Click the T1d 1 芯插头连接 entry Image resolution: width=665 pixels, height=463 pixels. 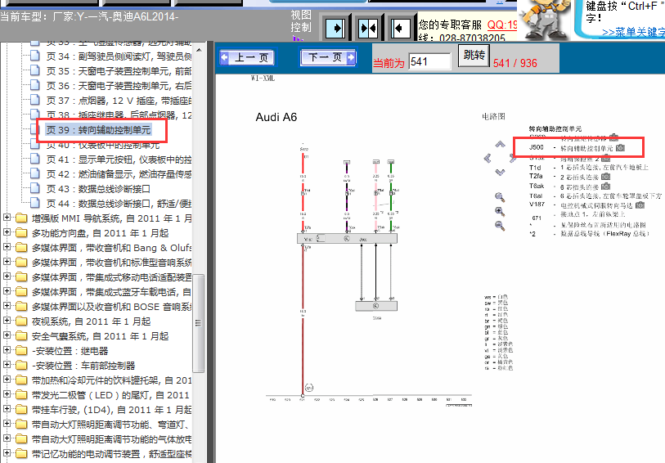589,168
